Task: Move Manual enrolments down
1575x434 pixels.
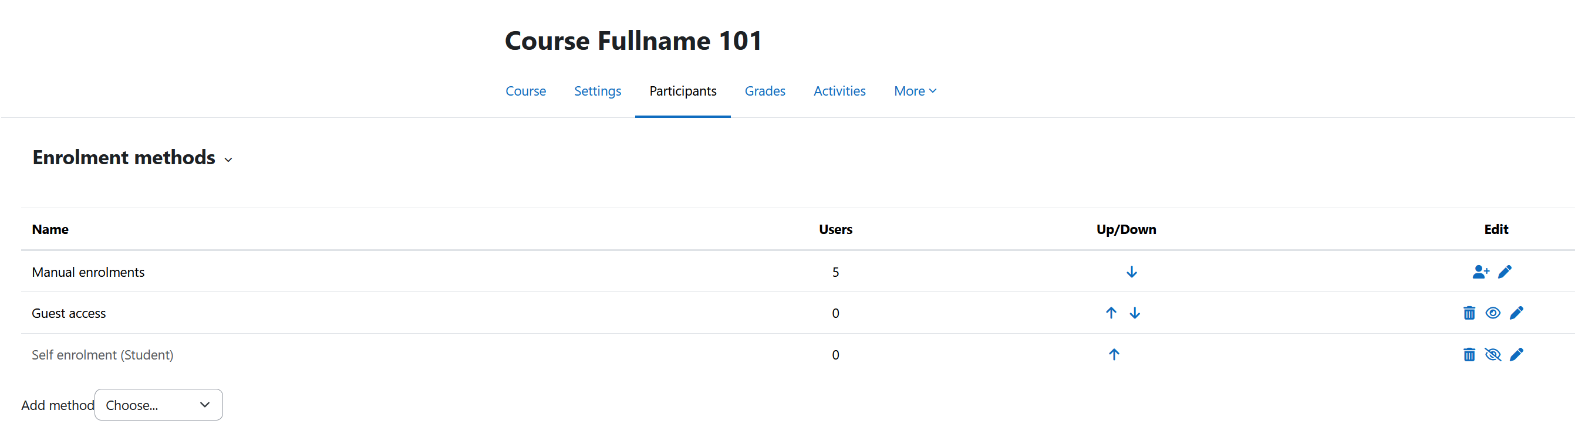Action: [1132, 272]
